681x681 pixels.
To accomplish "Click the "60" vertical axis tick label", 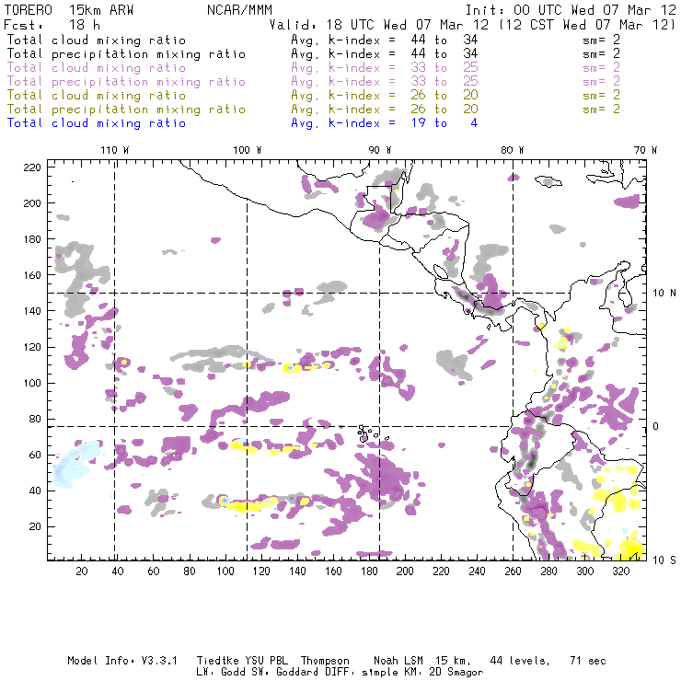I will pos(35,455).
